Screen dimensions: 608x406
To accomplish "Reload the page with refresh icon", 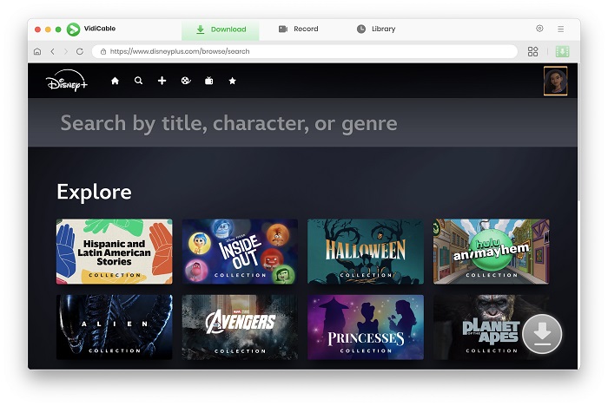I will pyautogui.click(x=80, y=51).
